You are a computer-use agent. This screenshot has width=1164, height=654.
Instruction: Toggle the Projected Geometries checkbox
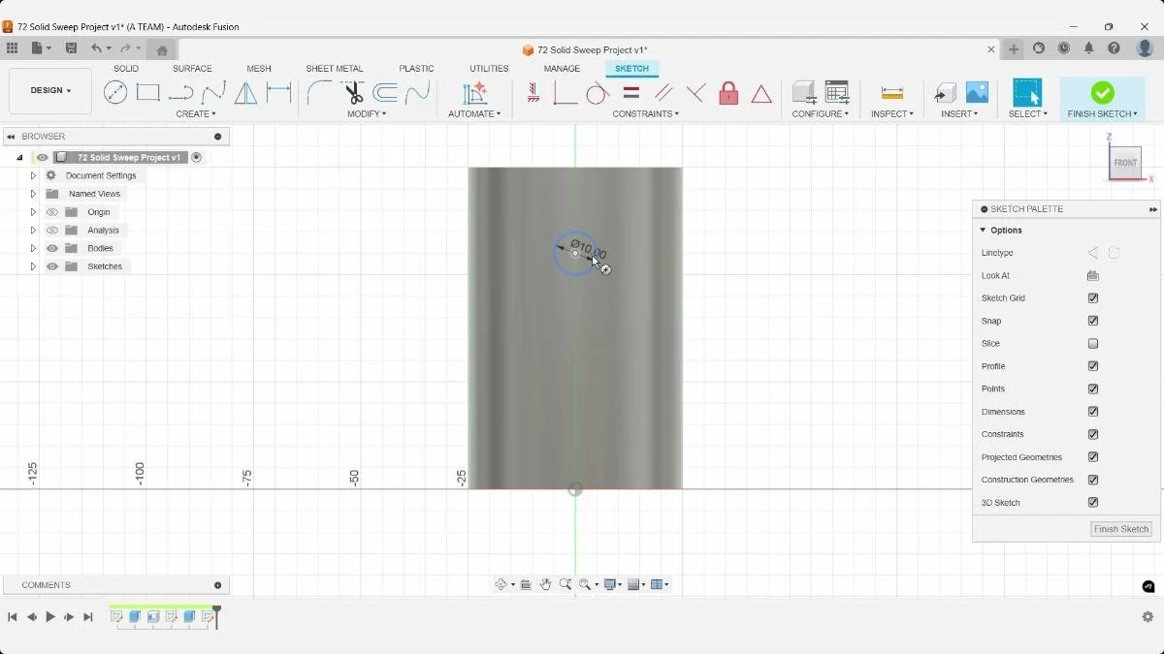[x=1093, y=457]
